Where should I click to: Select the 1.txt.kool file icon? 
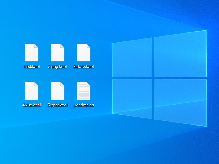(32, 53)
